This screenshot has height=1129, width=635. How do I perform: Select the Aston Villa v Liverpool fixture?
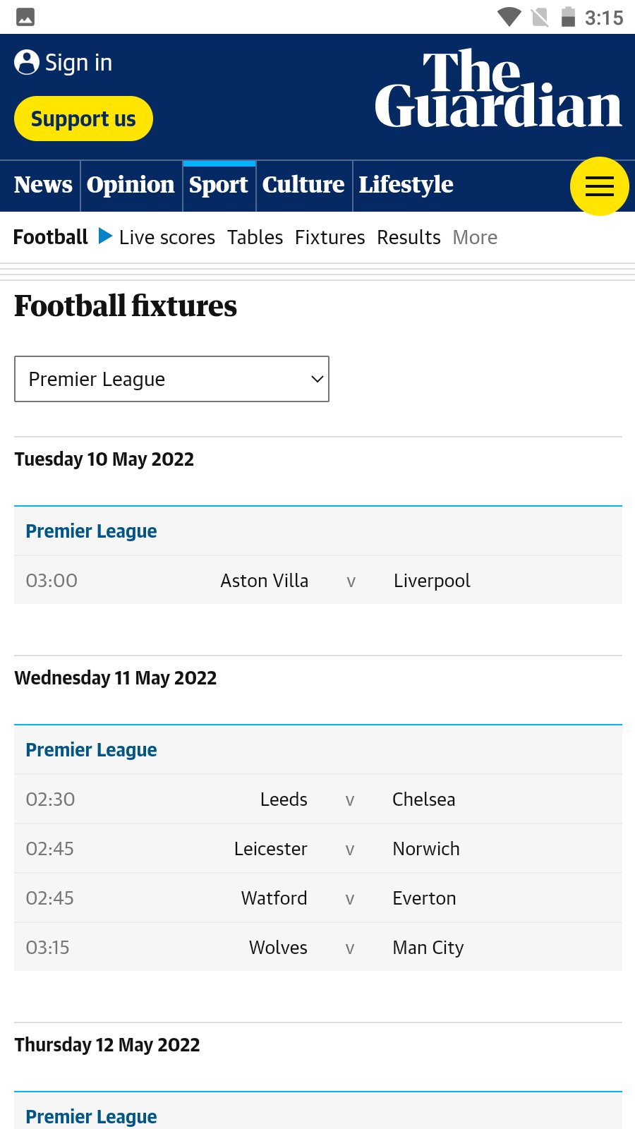click(x=317, y=580)
